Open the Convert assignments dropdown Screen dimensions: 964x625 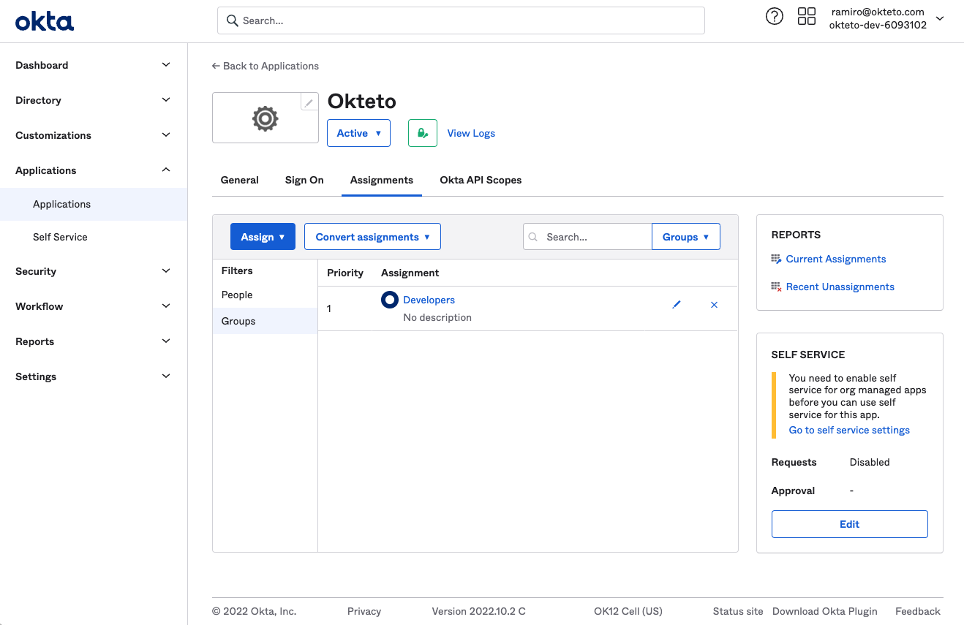point(372,236)
